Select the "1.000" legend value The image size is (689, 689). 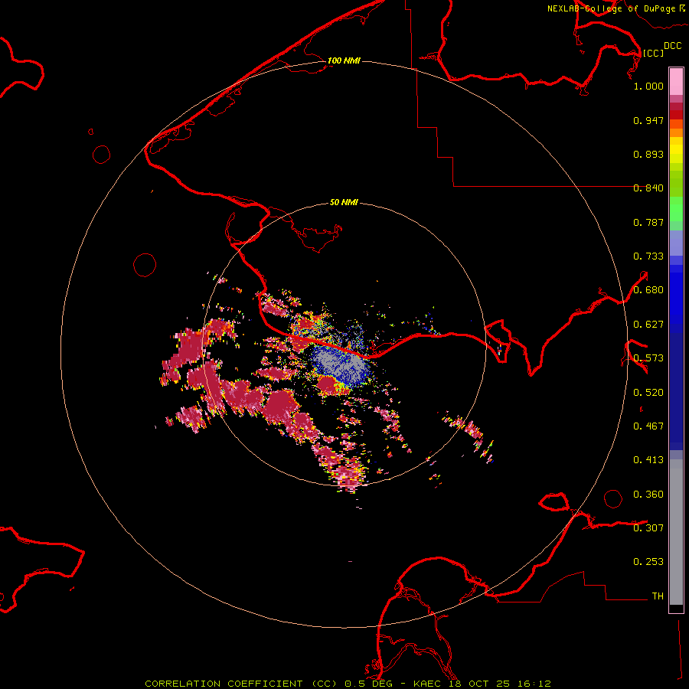pyautogui.click(x=648, y=86)
